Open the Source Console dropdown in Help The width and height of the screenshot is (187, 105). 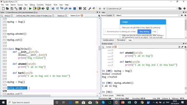(110, 15)
